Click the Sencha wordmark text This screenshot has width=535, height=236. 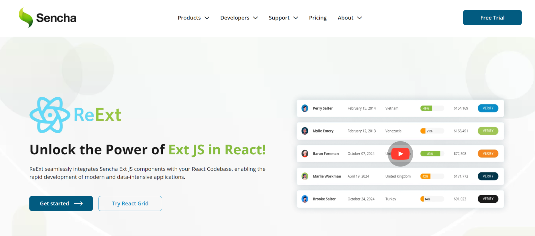click(56, 18)
